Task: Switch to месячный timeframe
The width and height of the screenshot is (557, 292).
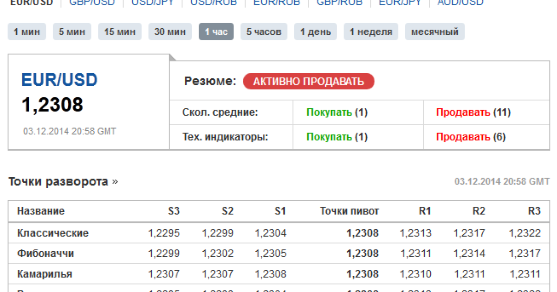Action: (x=435, y=32)
